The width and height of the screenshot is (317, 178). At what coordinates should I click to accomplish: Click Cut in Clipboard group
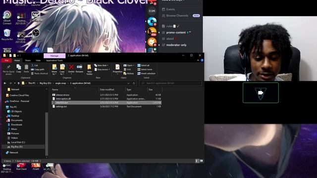click(x=35, y=65)
